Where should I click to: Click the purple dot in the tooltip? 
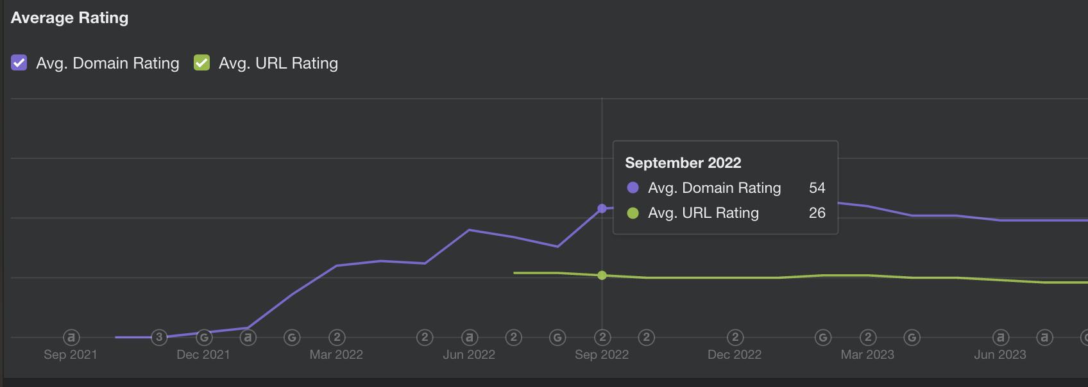pos(633,188)
